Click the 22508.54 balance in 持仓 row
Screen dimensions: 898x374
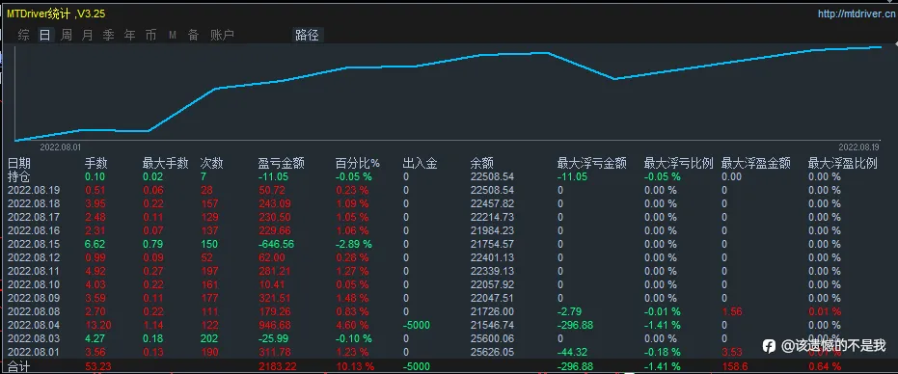pyautogui.click(x=492, y=177)
